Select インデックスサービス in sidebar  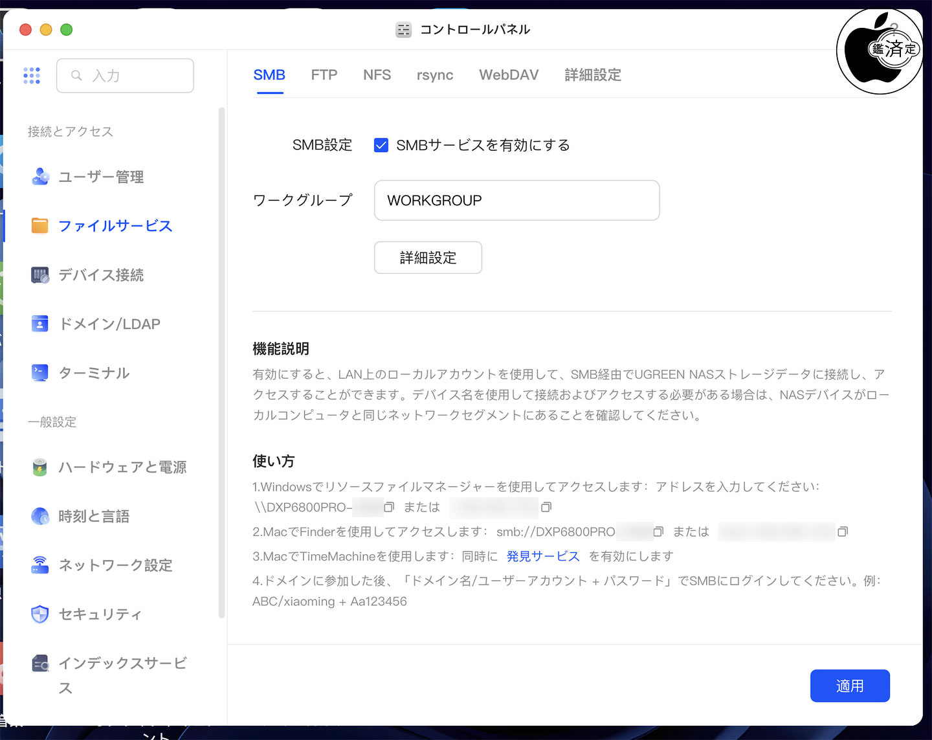(122, 675)
